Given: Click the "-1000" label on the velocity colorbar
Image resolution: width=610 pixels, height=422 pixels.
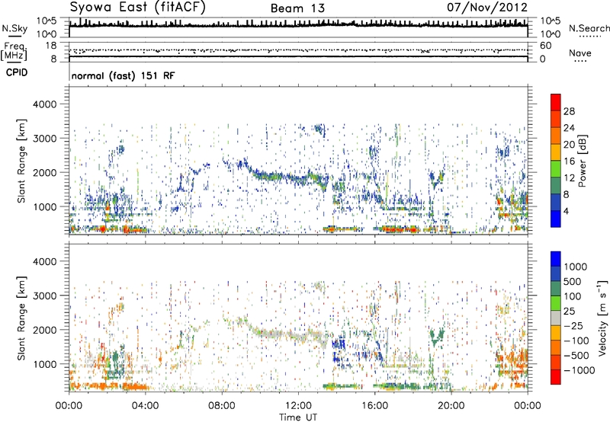Looking at the screenshot, I should 579,370.
